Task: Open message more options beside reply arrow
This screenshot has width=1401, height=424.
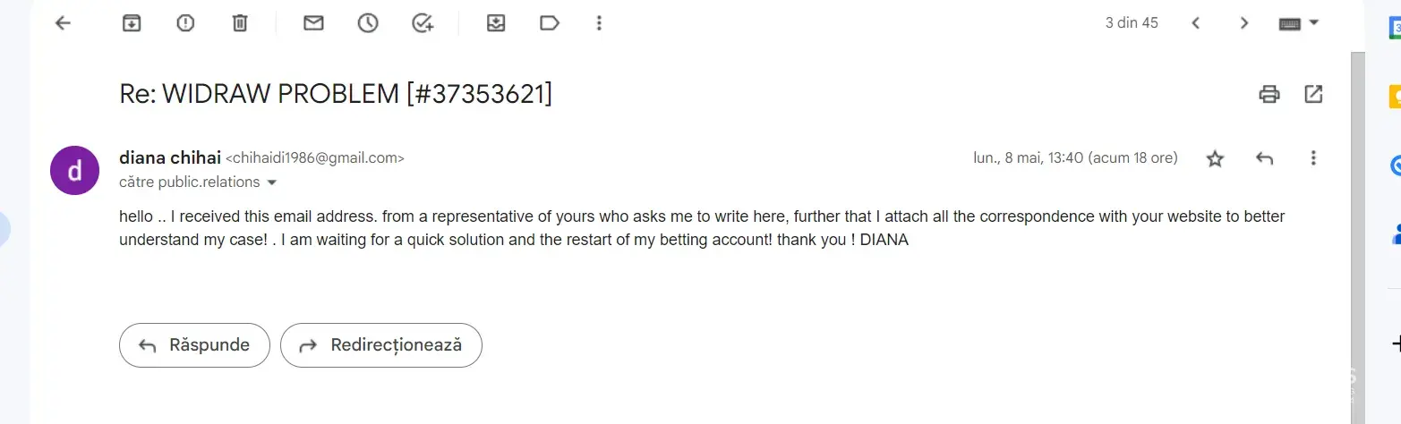Action: click(1313, 158)
